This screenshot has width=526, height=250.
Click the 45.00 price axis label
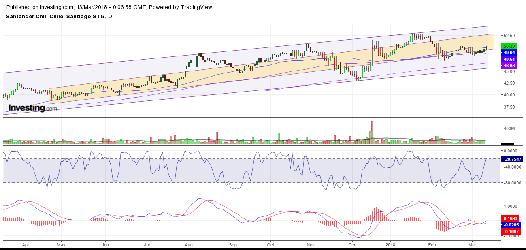509,71
